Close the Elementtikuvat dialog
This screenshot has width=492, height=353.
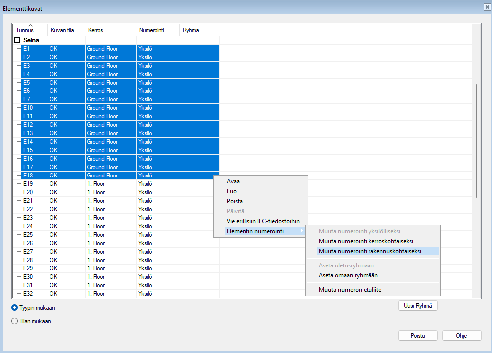[x=487, y=7]
